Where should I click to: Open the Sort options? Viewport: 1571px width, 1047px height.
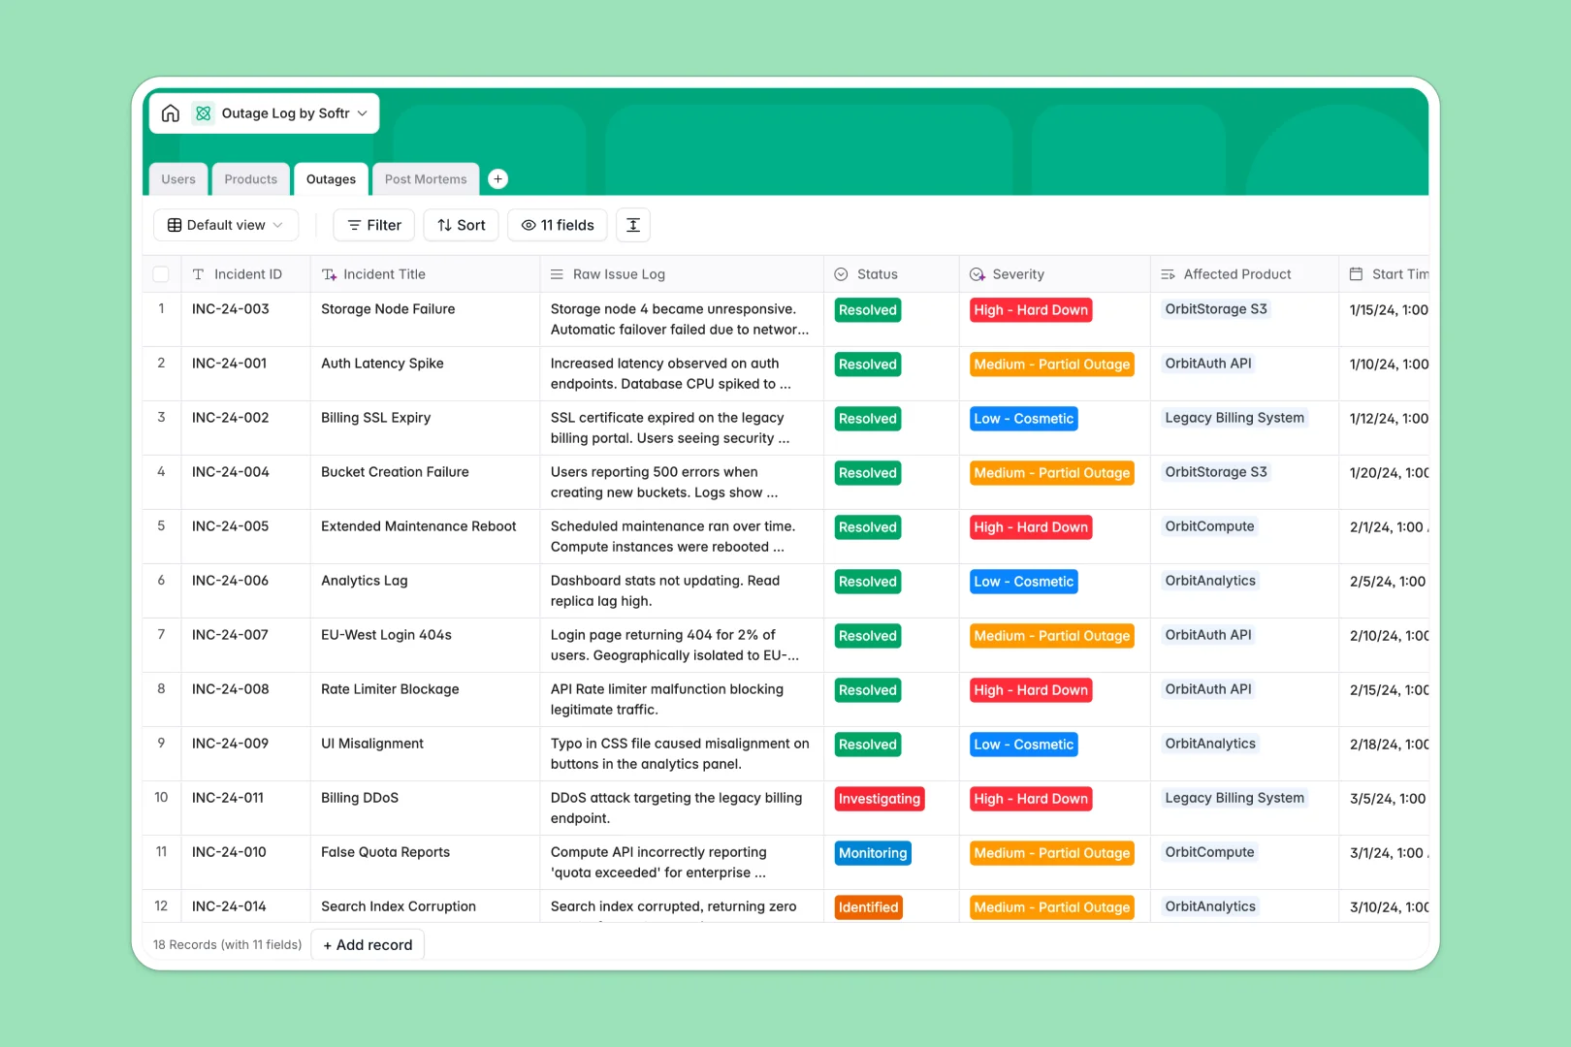coord(461,225)
